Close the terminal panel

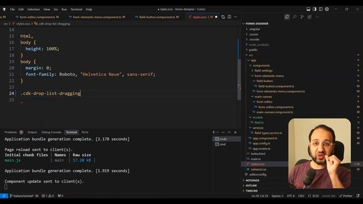click(x=235, y=132)
